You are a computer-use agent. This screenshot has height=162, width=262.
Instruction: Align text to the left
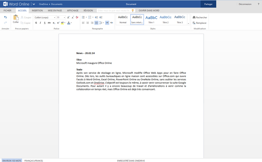tap(83, 23)
